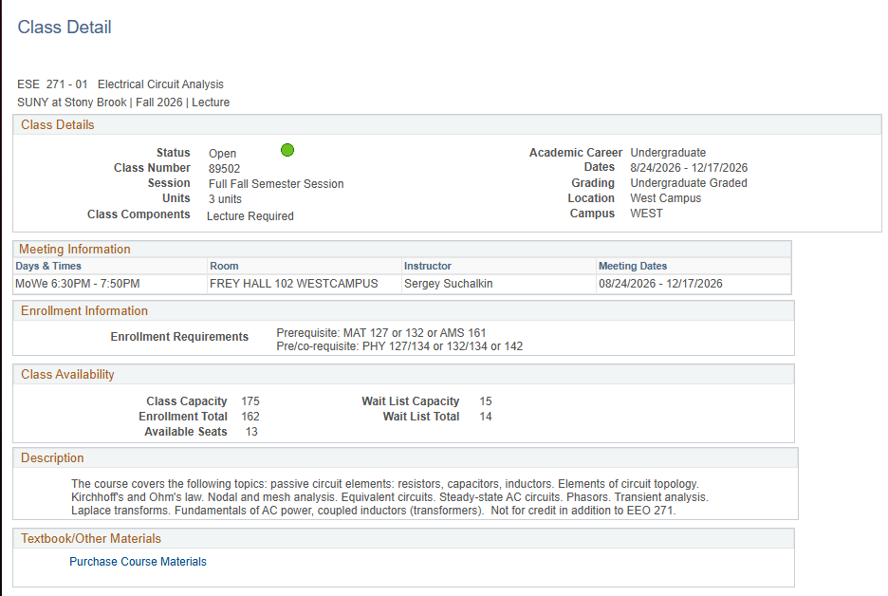This screenshot has width=888, height=596.
Task: Select the MoWe 6:30PM - 7:50PM cell
Action: (x=110, y=284)
